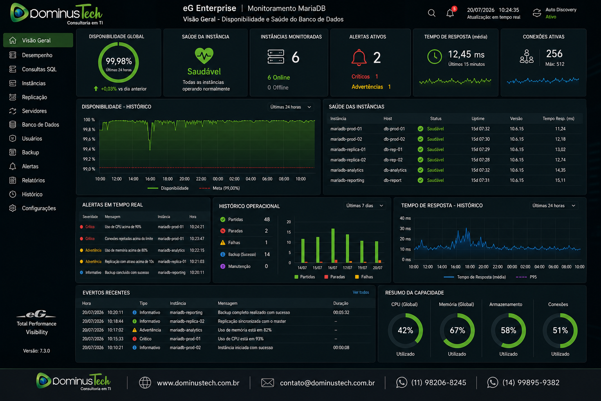Click the globe icon in the footer
Viewport: 601px width, 401px height.
tap(145, 383)
